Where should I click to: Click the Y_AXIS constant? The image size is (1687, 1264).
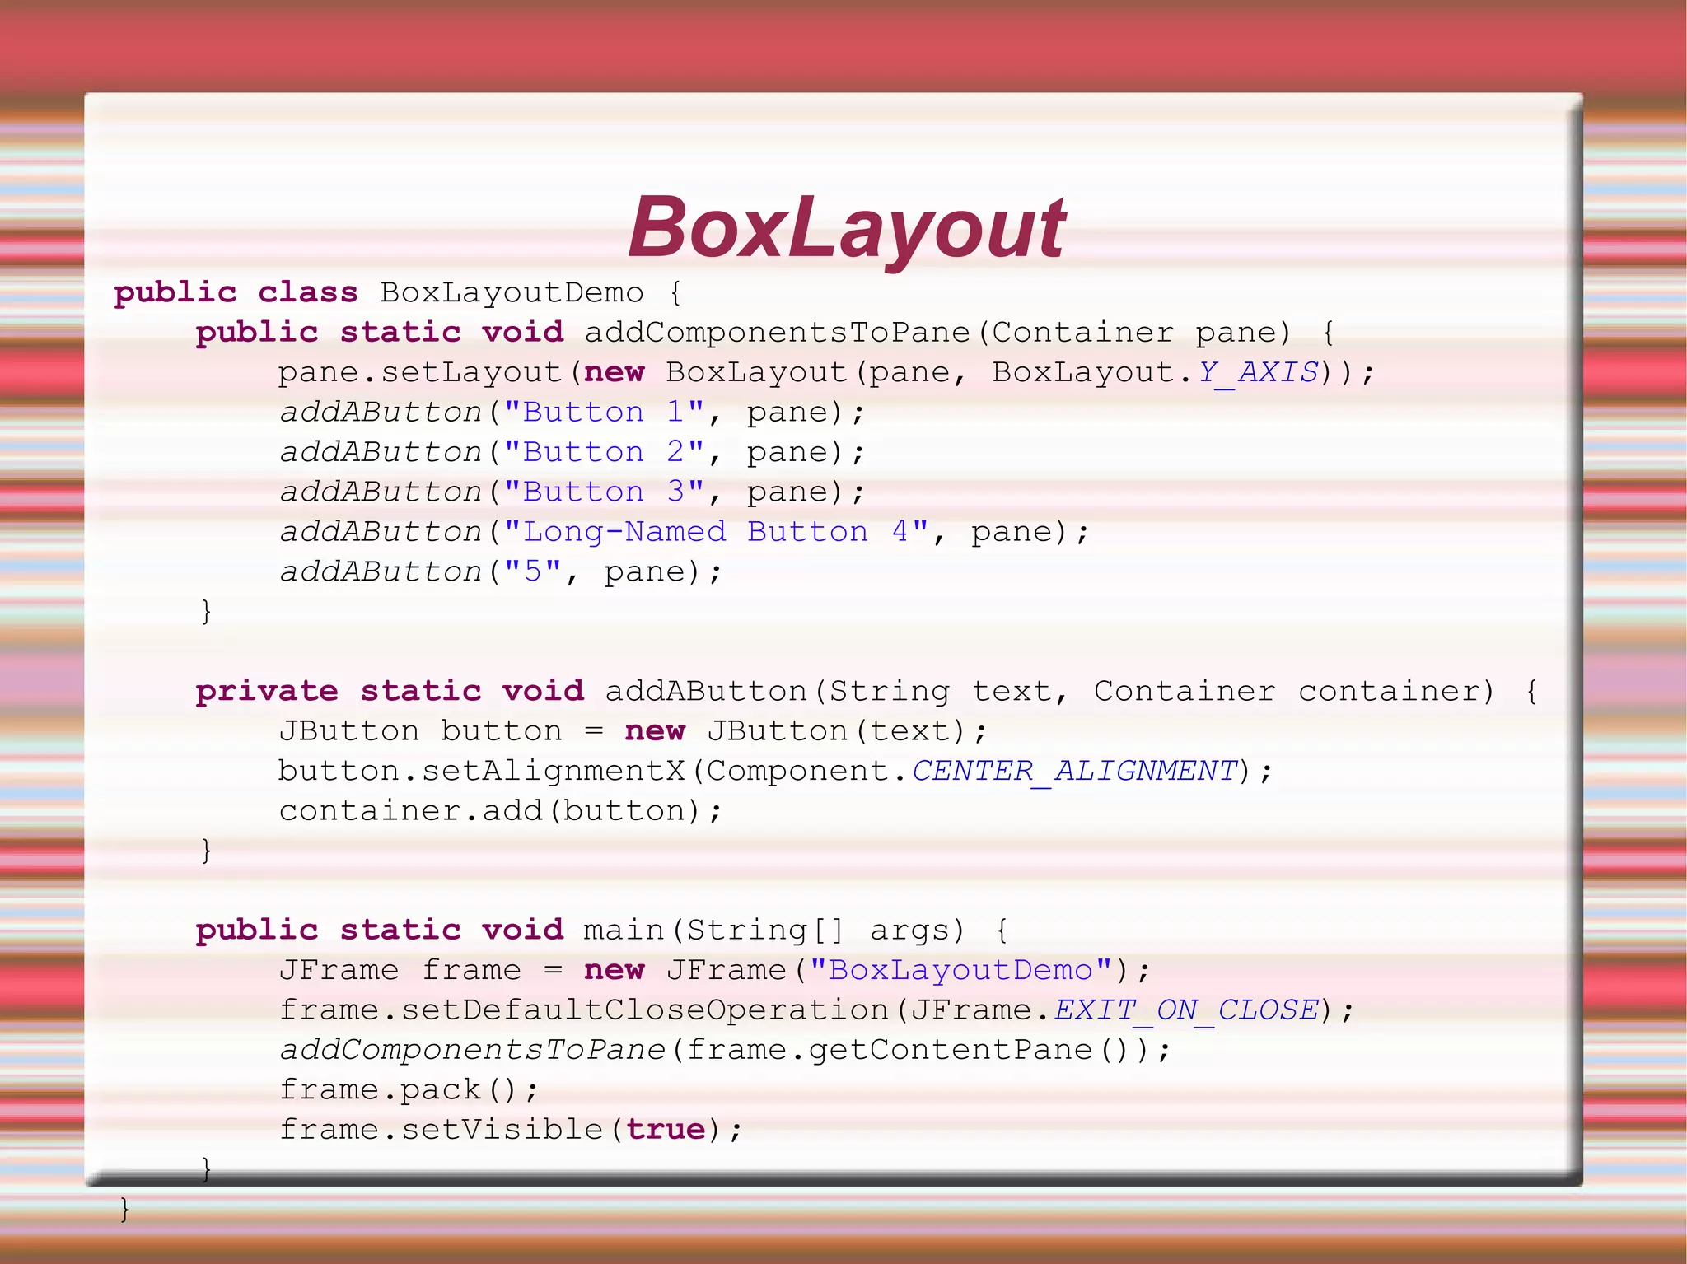(x=1259, y=372)
